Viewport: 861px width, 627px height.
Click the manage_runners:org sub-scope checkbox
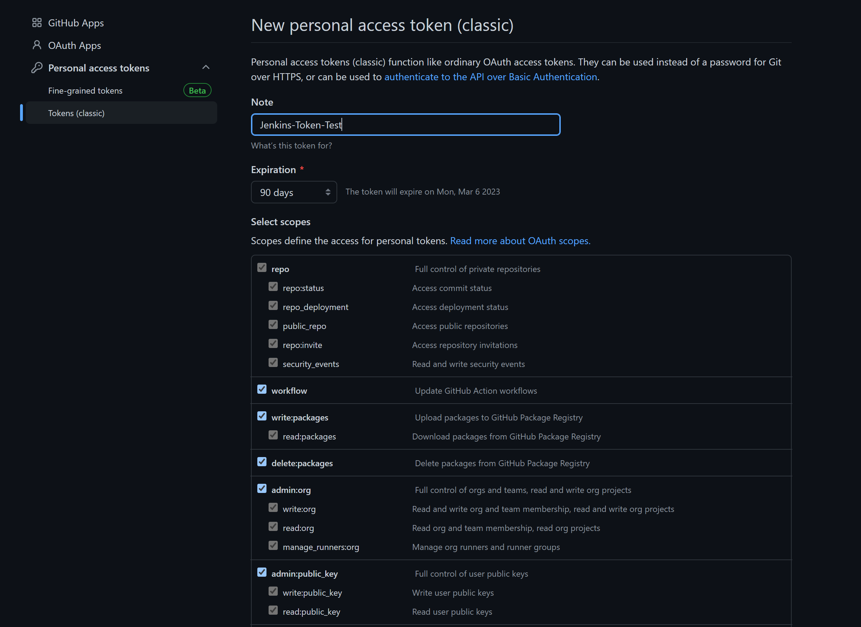pyautogui.click(x=274, y=546)
